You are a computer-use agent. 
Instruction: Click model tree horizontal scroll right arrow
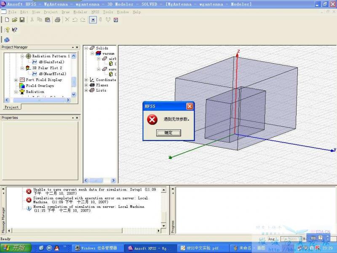tap(113, 180)
